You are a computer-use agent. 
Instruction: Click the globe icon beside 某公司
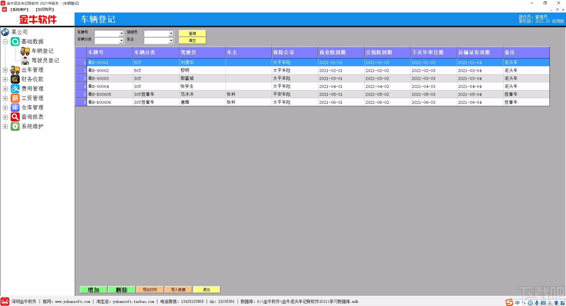(5, 32)
